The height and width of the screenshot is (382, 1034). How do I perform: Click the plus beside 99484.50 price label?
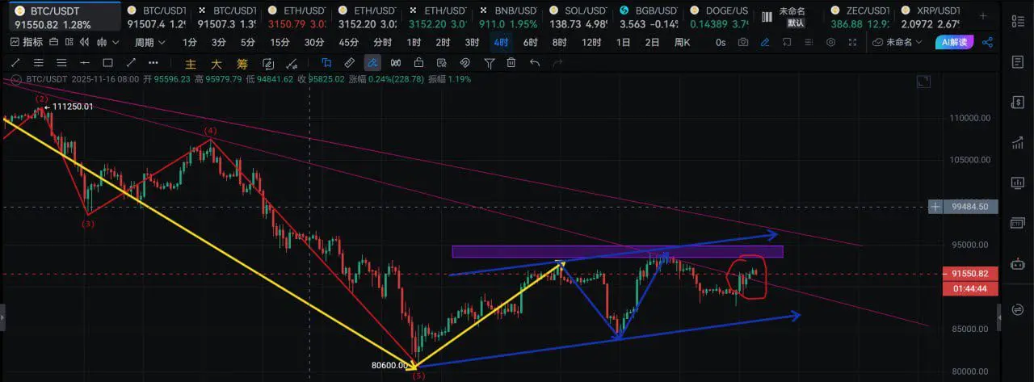click(935, 207)
